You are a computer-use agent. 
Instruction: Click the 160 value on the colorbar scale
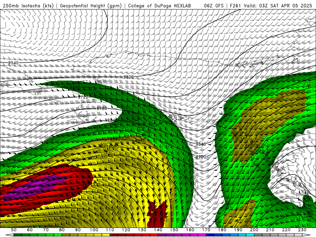[x=190, y=230]
